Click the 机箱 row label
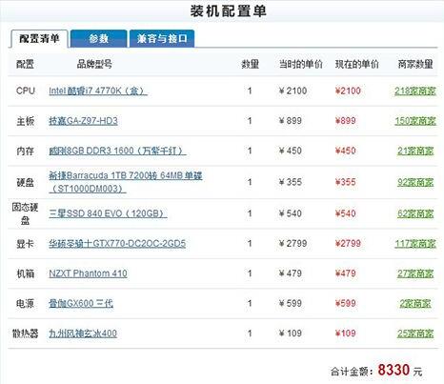The image size is (444, 384). [26, 273]
